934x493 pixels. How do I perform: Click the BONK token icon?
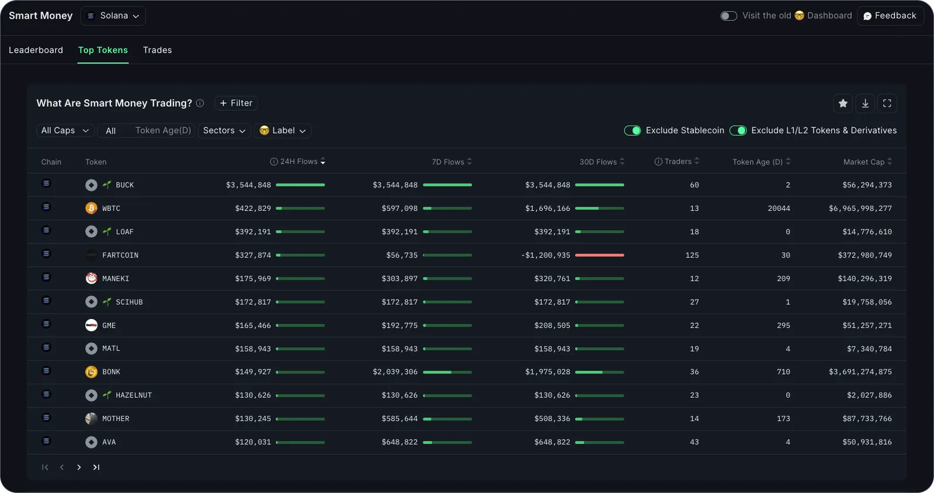[x=91, y=372]
